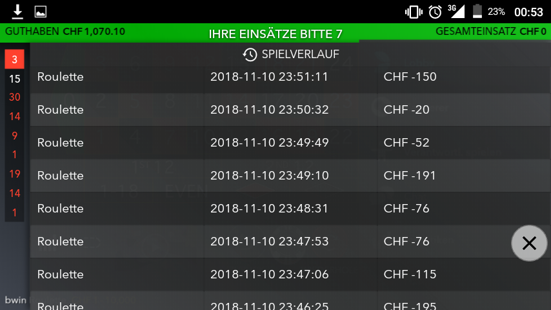Open the download notification icon

pos(17,12)
